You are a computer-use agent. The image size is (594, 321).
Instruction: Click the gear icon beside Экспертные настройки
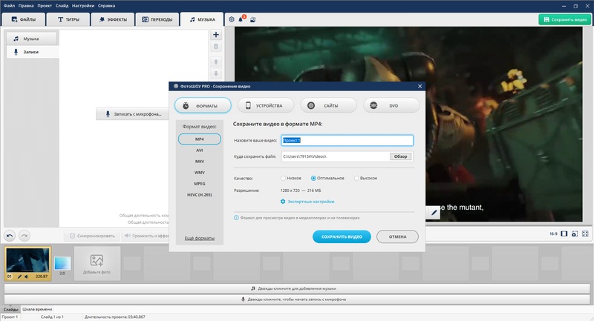tap(283, 202)
